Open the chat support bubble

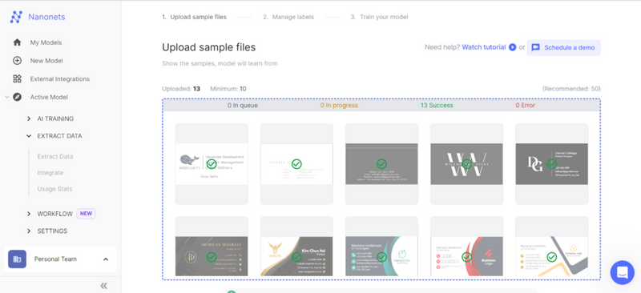point(623,272)
